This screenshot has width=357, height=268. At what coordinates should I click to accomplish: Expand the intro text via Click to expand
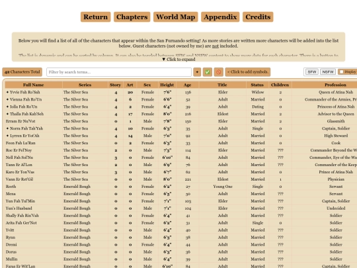point(178,60)
